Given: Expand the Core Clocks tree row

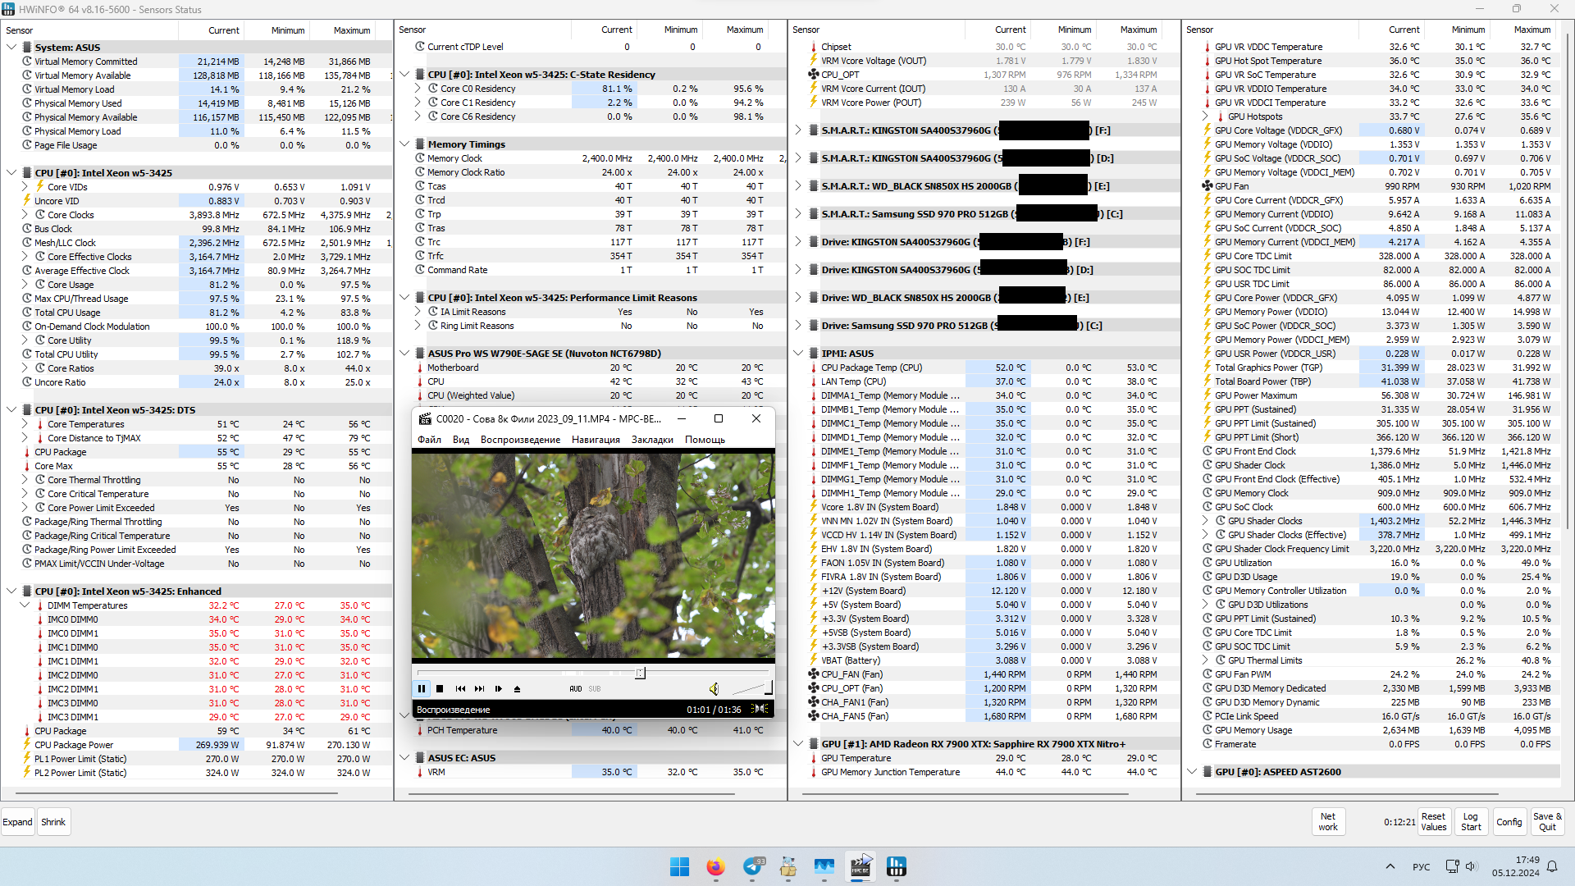Looking at the screenshot, I should 25,215.
